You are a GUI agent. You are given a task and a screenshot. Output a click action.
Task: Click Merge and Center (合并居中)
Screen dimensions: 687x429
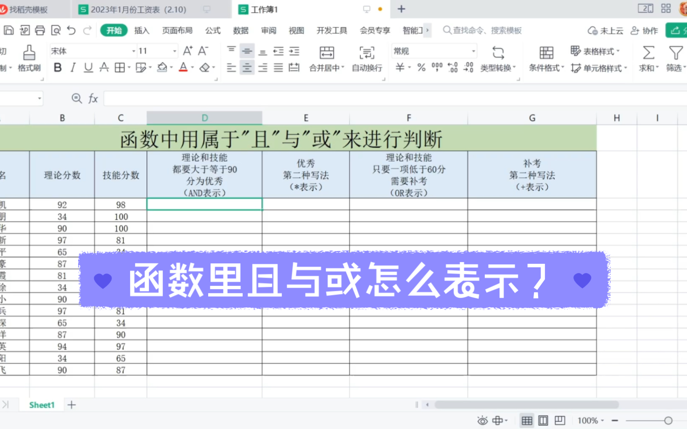327,59
